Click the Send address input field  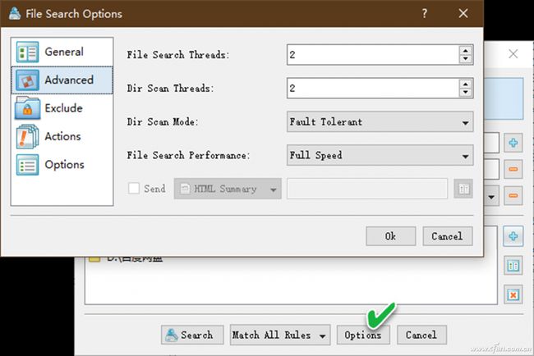[x=367, y=189]
